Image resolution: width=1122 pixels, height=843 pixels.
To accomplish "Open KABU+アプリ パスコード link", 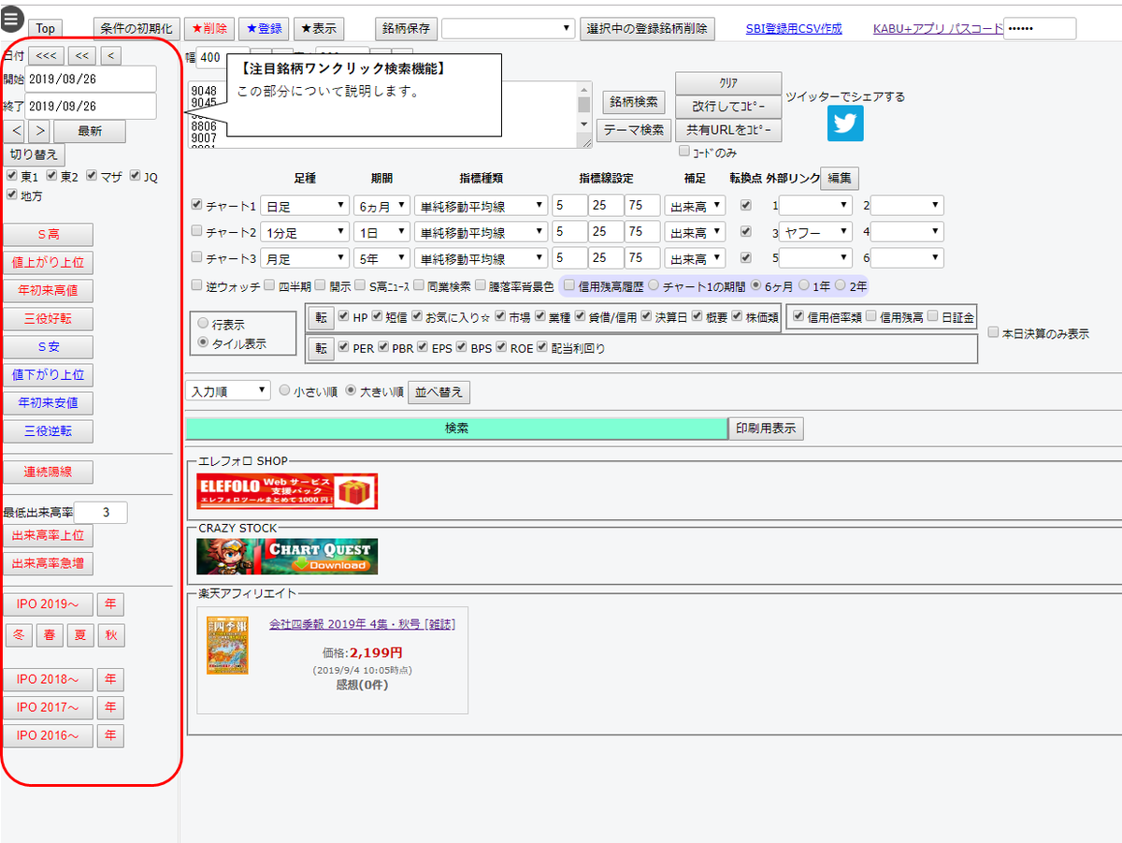I will click(x=938, y=29).
